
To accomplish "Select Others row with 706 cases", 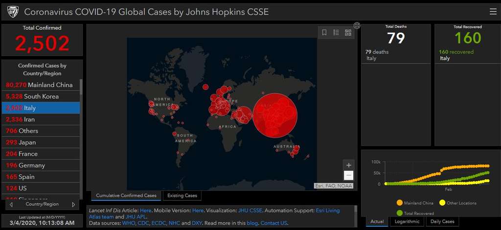I will [x=41, y=131].
